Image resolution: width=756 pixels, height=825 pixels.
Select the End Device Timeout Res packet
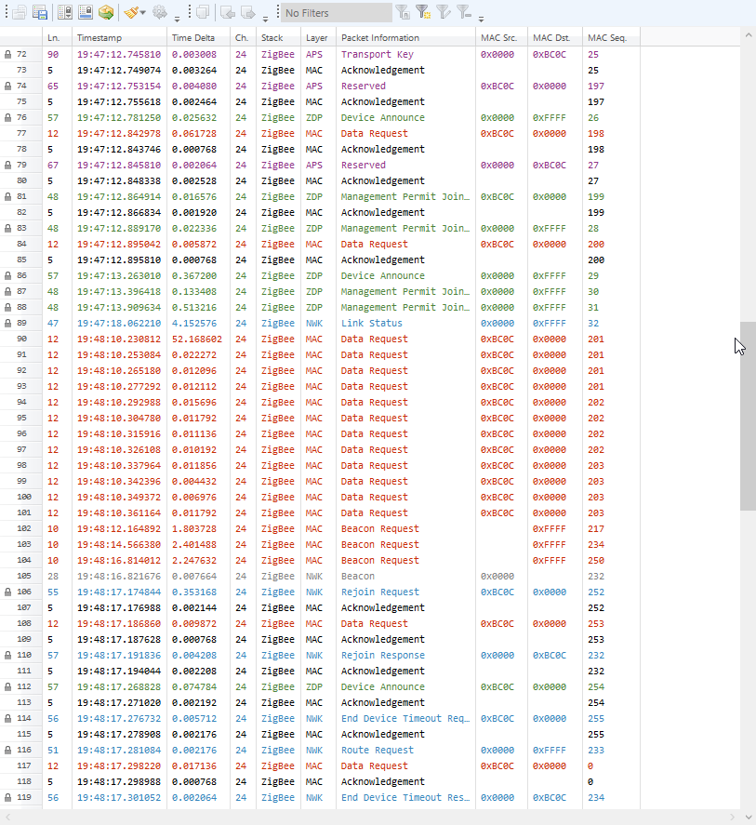point(405,797)
